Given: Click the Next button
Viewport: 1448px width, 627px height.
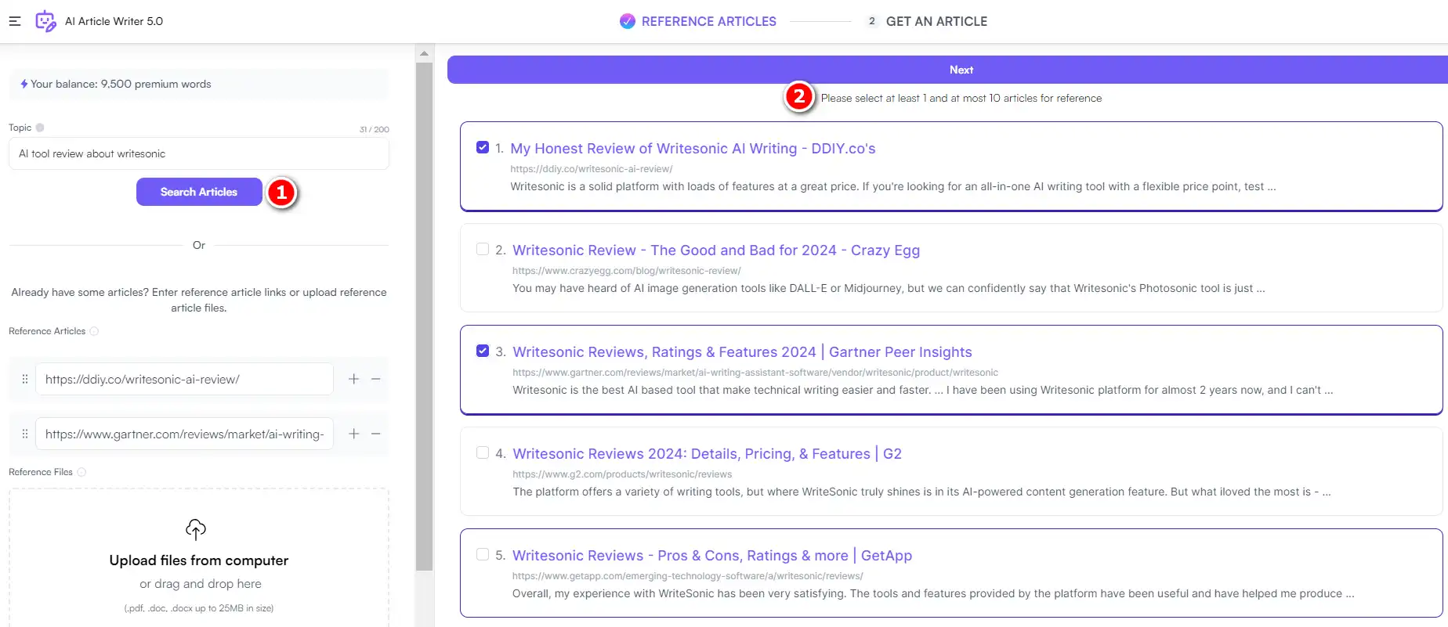Looking at the screenshot, I should point(947,70).
